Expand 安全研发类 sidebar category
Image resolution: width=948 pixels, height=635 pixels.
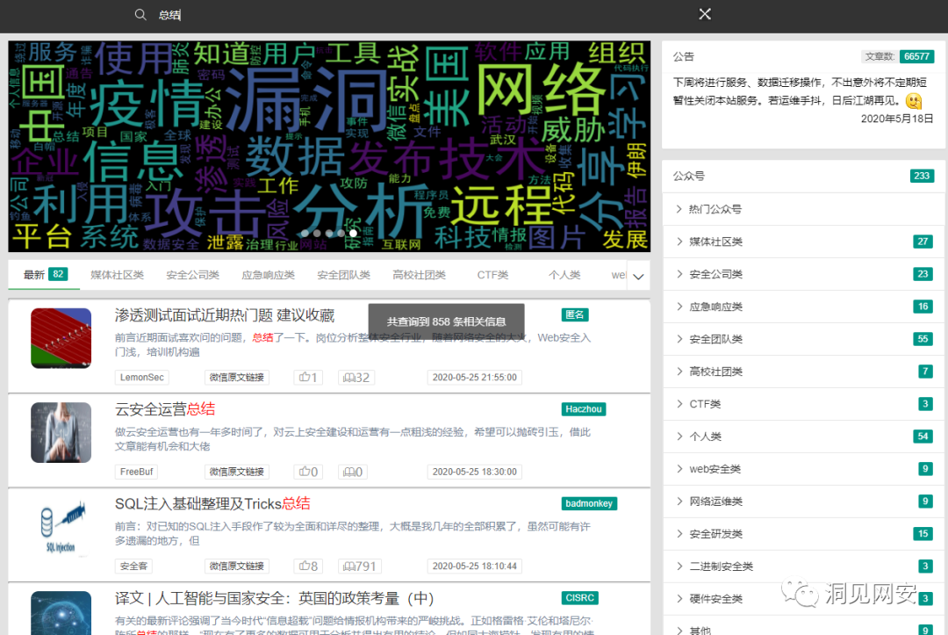pos(803,534)
